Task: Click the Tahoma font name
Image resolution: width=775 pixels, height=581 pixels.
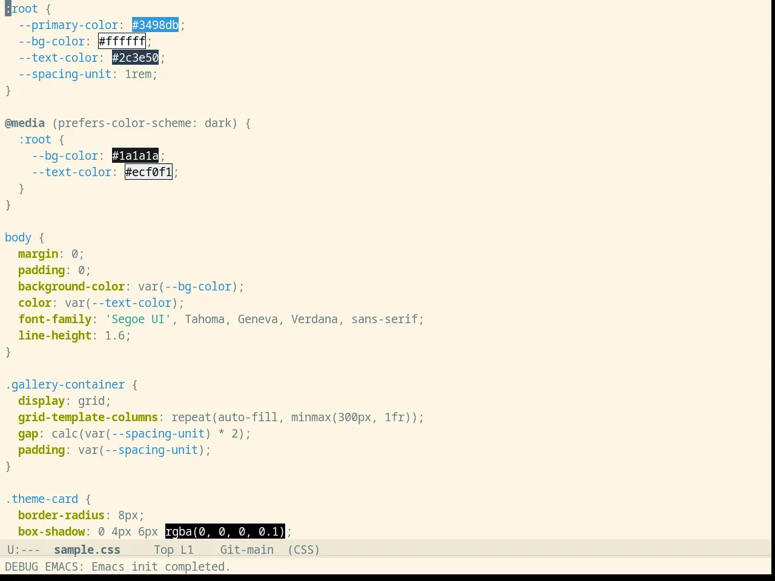Action: tap(205, 319)
